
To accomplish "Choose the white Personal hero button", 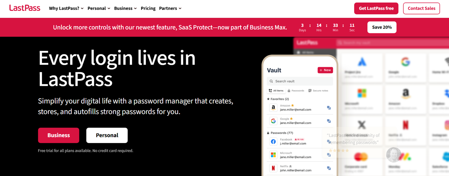I will 107,135.
